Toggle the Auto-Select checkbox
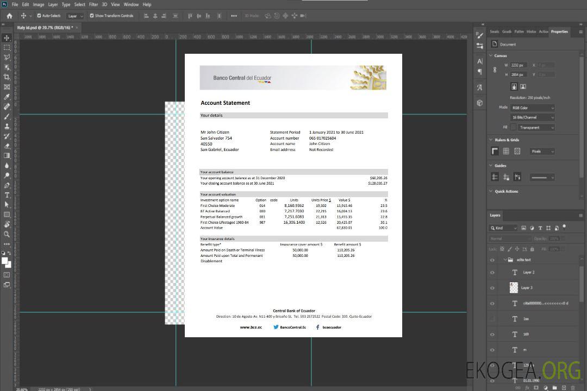The image size is (587, 391). (x=39, y=16)
